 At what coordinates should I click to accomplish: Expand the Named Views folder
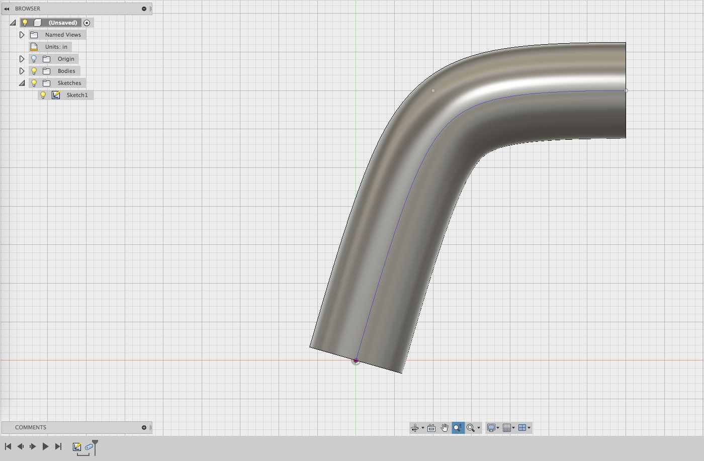(x=22, y=35)
